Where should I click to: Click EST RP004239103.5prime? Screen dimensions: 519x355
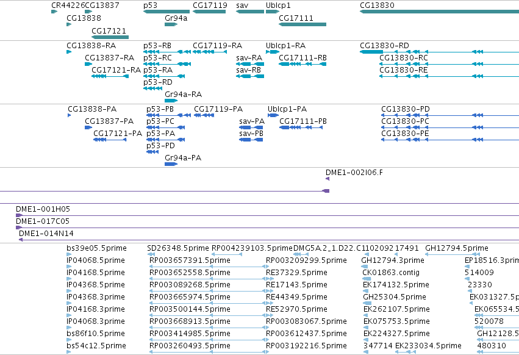pos(252,248)
